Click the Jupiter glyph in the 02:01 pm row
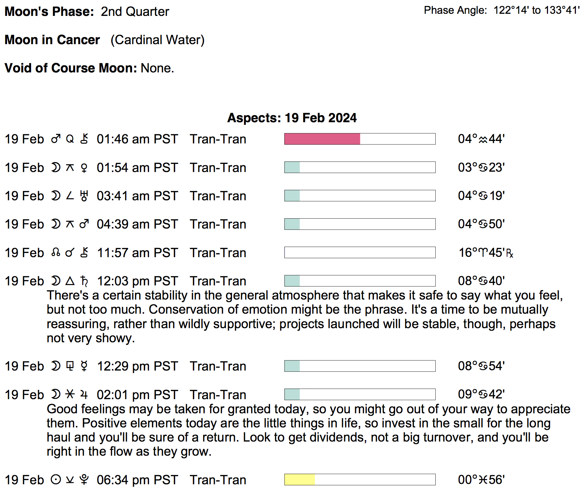Screen dimensions: 584x491 click(x=84, y=395)
